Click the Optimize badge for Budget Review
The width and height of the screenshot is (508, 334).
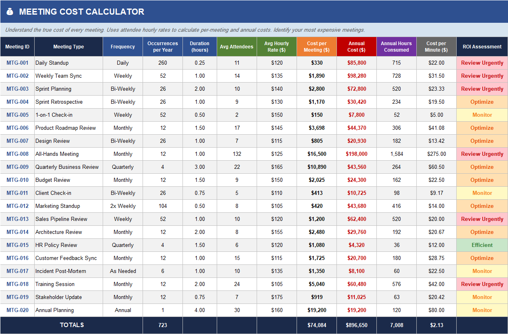pyautogui.click(x=482, y=180)
